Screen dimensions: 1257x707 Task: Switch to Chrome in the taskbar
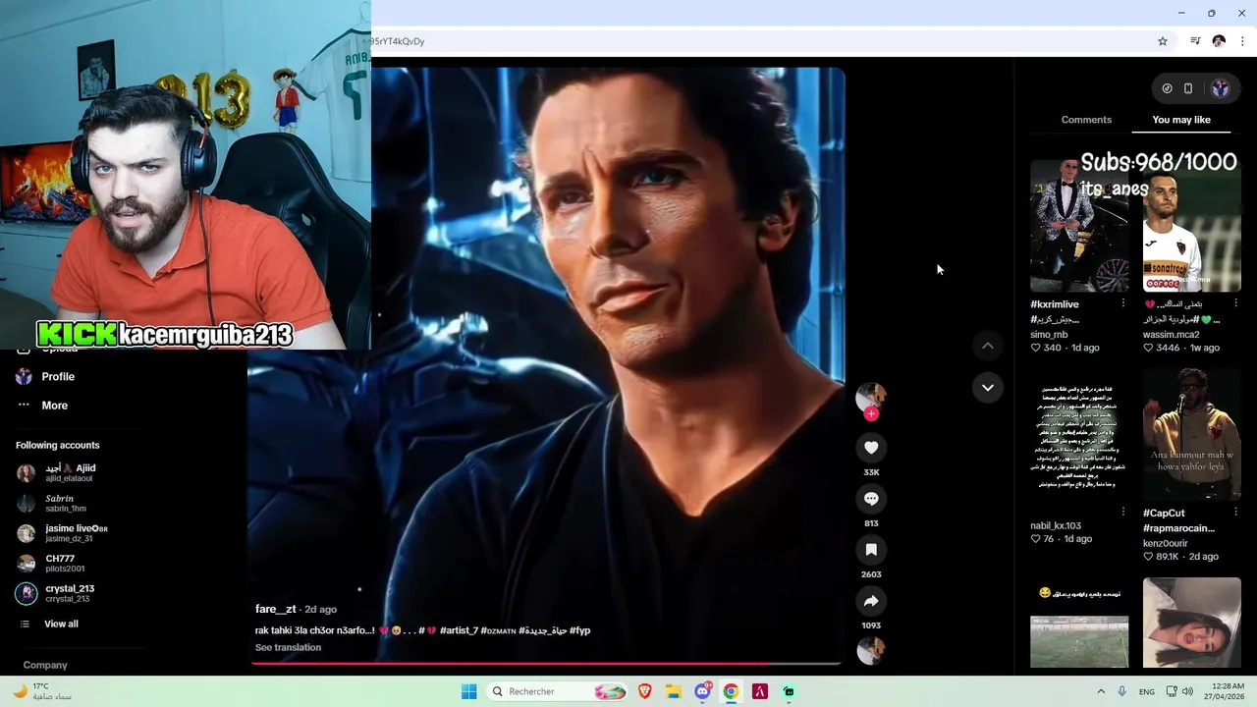pyautogui.click(x=731, y=691)
